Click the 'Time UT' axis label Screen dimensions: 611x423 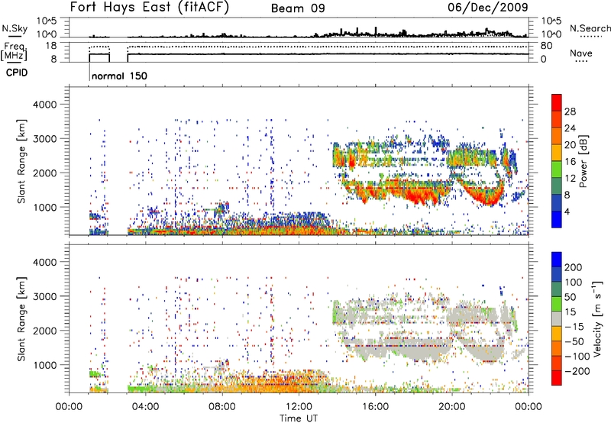[x=299, y=418]
